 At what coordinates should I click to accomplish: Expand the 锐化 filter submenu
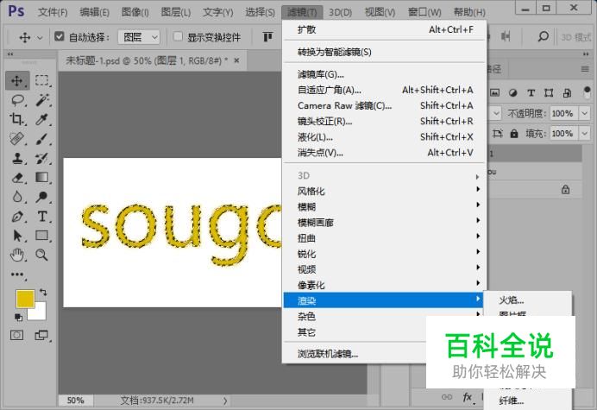(x=385, y=254)
